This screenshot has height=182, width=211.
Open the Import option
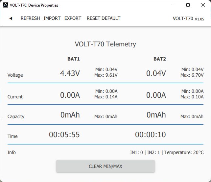point(52,18)
